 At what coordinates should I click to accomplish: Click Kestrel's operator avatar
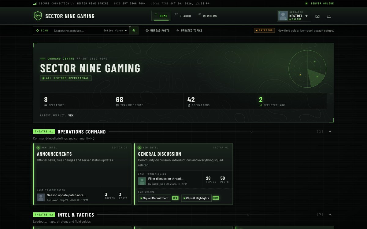point(283,16)
